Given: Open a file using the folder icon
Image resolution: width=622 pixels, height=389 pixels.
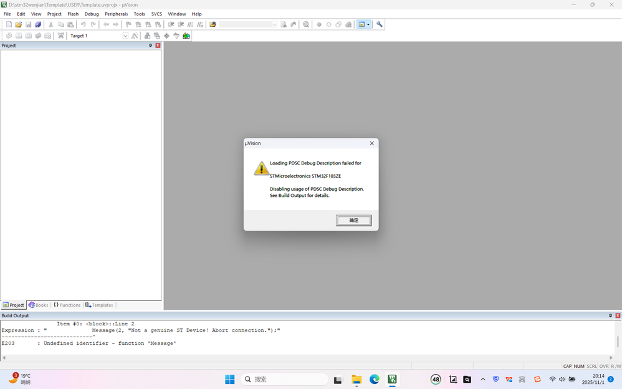Looking at the screenshot, I should [x=18, y=24].
